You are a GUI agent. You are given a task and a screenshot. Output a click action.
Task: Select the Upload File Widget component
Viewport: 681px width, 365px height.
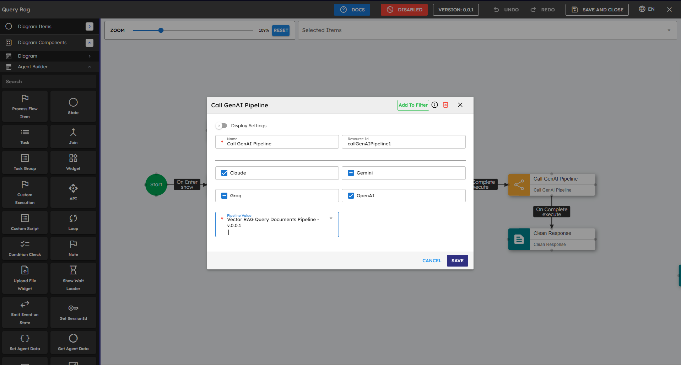tap(25, 278)
